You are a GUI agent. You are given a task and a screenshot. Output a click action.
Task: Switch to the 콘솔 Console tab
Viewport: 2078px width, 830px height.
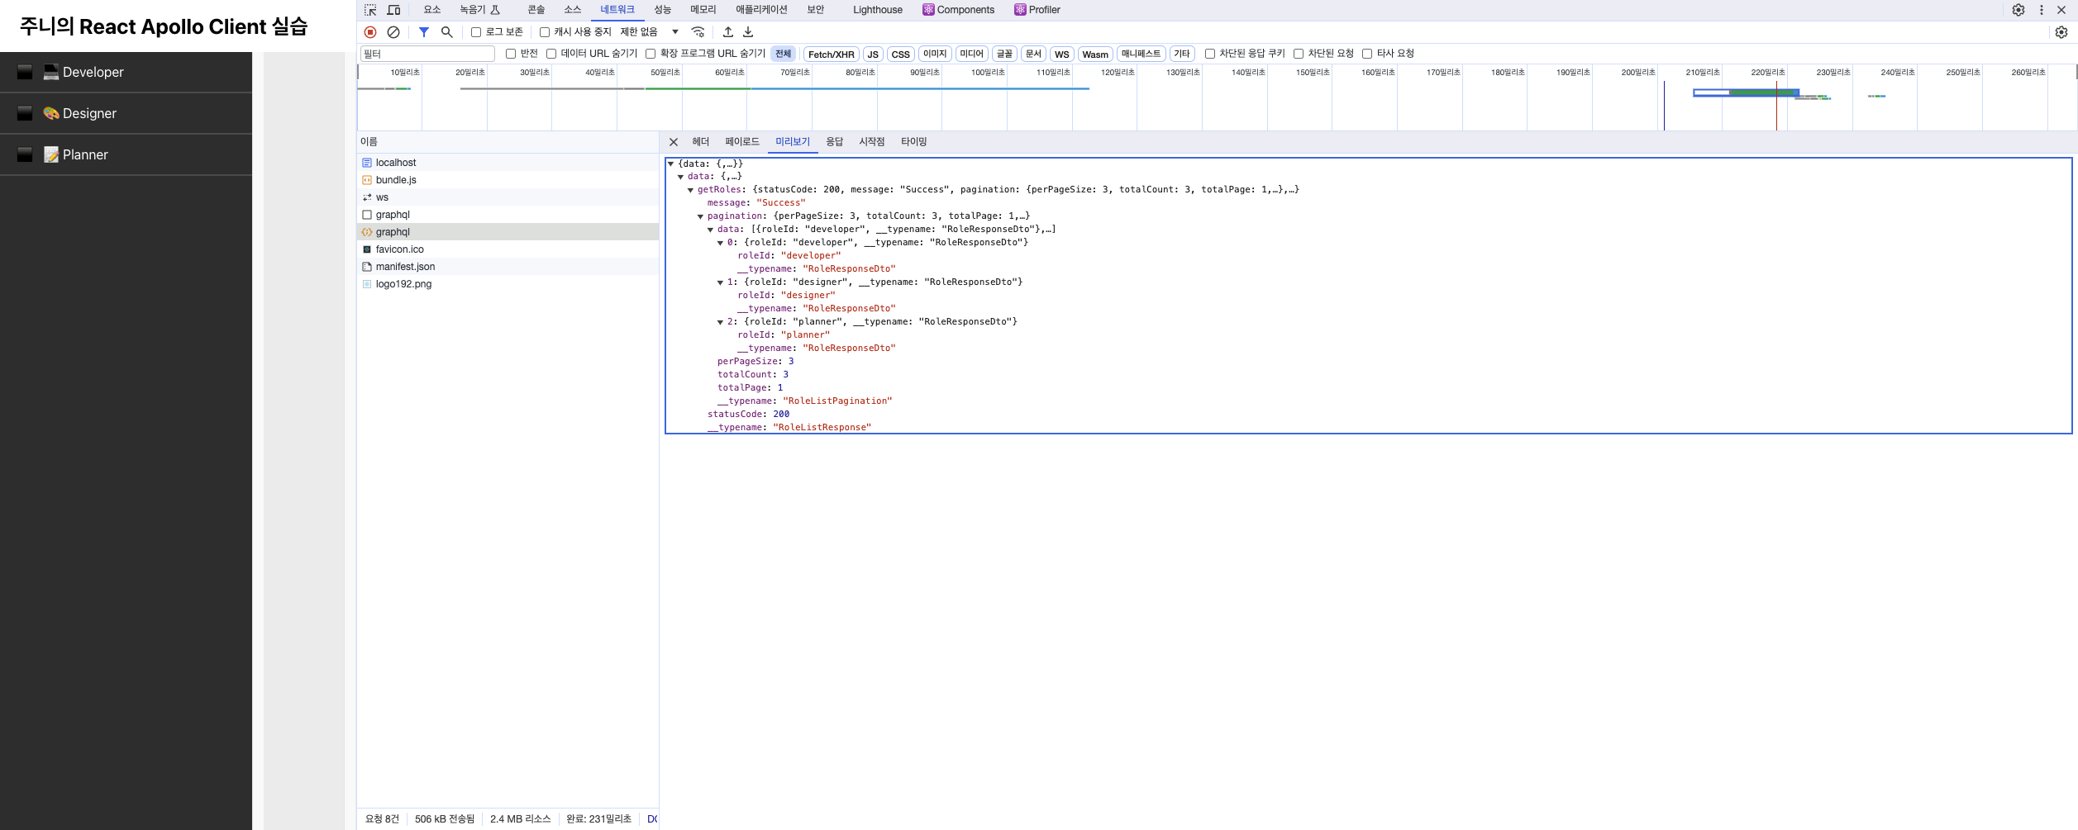click(x=536, y=10)
